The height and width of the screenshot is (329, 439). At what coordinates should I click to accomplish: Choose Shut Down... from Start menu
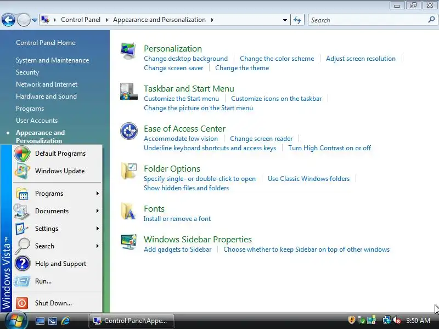(x=58, y=303)
